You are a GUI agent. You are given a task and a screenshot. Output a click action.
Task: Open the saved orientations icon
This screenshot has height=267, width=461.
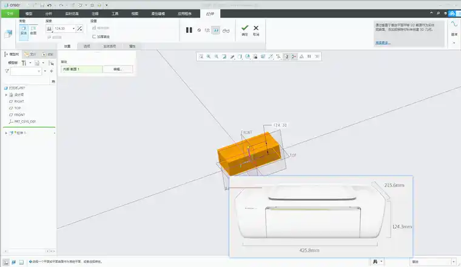[247, 56]
